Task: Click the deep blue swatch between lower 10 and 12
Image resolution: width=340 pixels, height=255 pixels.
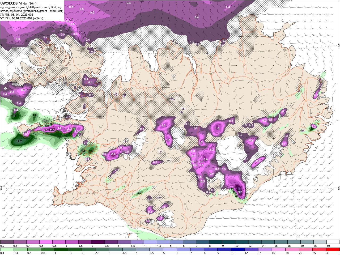Action: tap(237, 249)
